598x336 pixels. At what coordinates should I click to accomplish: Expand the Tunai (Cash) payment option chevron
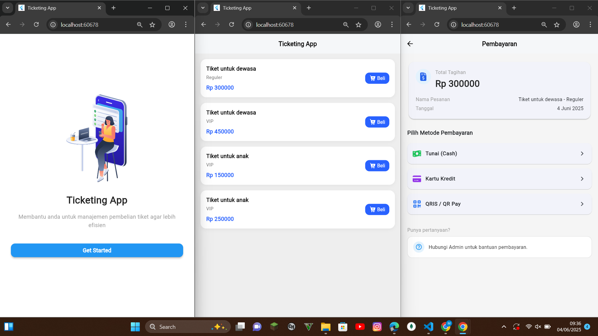pos(582,153)
